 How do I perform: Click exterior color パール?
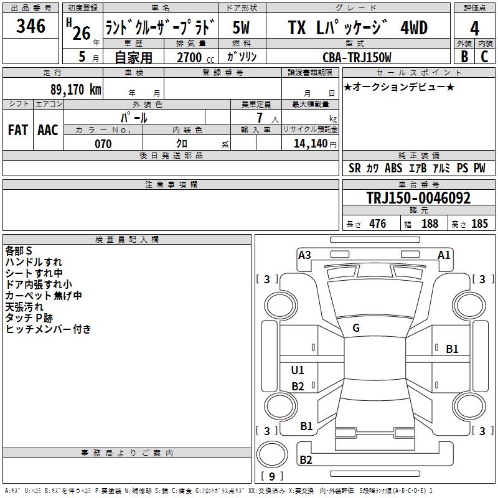click(x=134, y=118)
